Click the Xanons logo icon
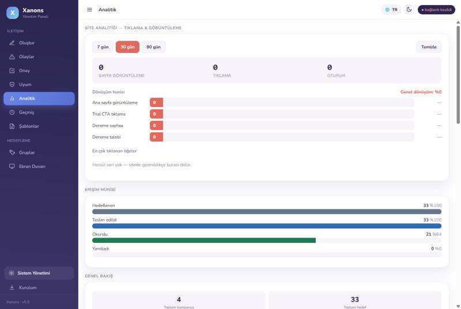The width and height of the screenshot is (461, 309). (x=12, y=13)
